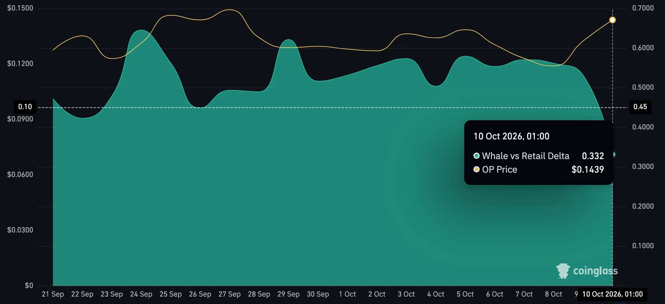The width and height of the screenshot is (665, 304).
Task: Click the 30 Sep axis label
Action: click(318, 294)
